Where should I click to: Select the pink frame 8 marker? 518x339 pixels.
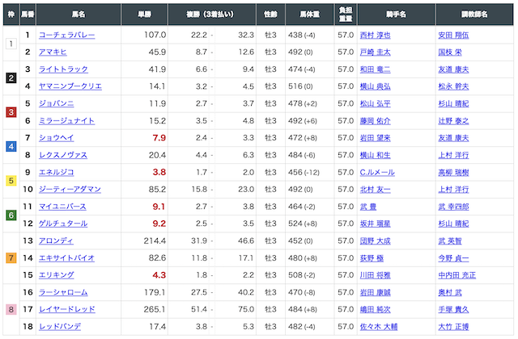coord(11,309)
